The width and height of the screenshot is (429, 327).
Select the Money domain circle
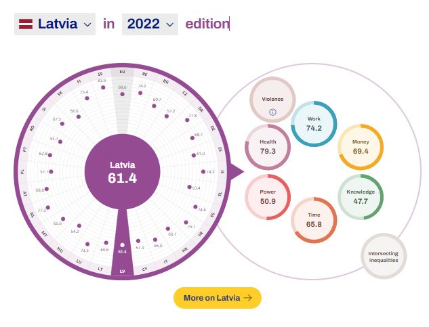tap(361, 147)
